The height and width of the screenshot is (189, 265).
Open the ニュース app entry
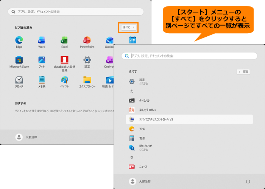pos(189,167)
